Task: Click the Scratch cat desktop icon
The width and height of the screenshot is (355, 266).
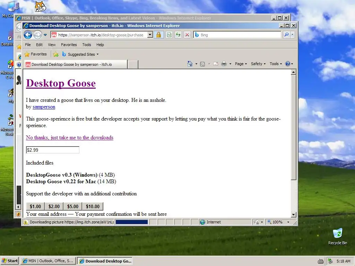Action: (40, 7)
